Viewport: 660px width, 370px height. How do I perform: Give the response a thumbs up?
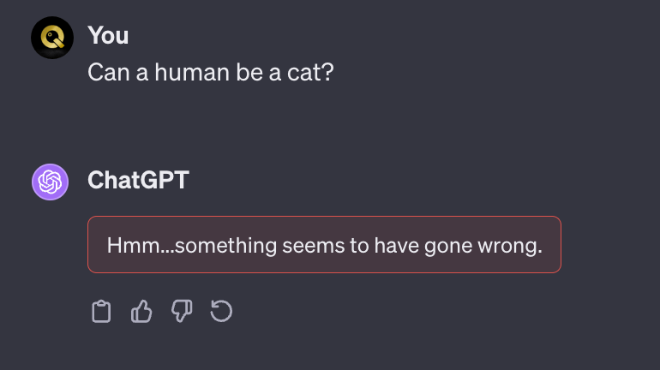coord(141,312)
